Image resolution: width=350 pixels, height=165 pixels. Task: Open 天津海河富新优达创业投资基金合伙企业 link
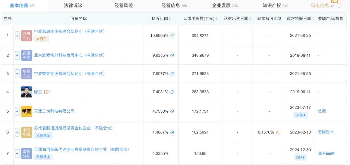click(x=81, y=149)
